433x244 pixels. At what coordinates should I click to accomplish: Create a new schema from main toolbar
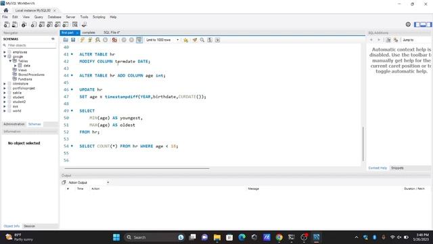pos(34,24)
